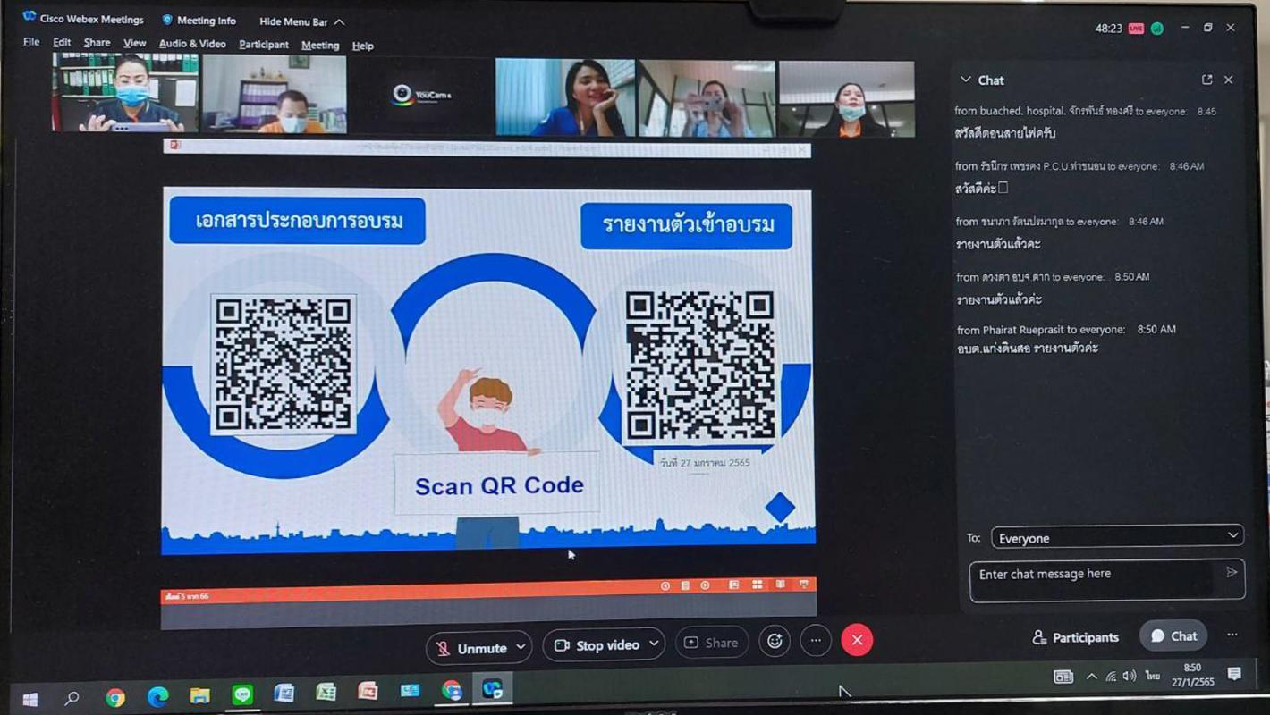The width and height of the screenshot is (1270, 715).
Task: Open the Edit menu
Action: (x=62, y=42)
